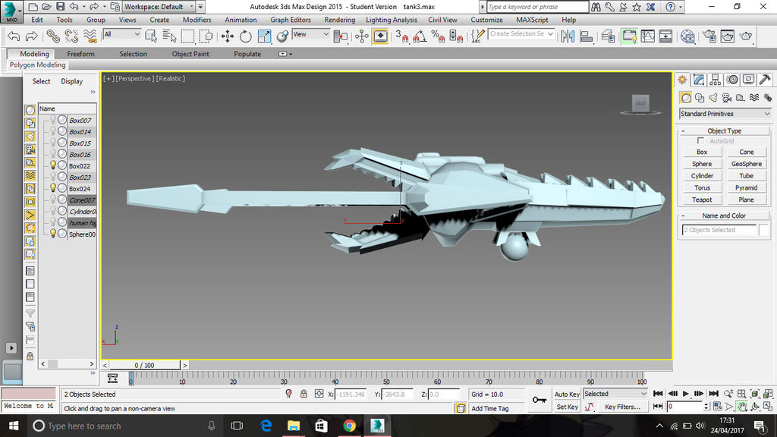Open the Standard Primitives dropdown
The image size is (777, 437).
[725, 114]
